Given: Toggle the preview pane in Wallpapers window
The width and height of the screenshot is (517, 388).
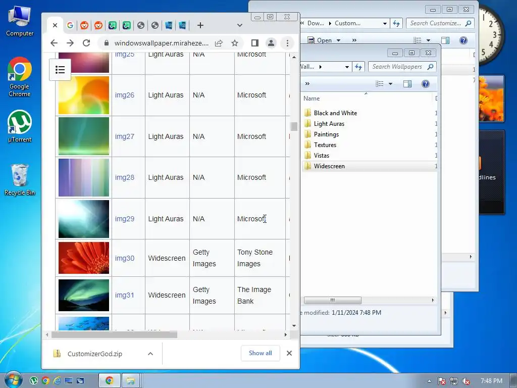Looking at the screenshot, I should 407,84.
